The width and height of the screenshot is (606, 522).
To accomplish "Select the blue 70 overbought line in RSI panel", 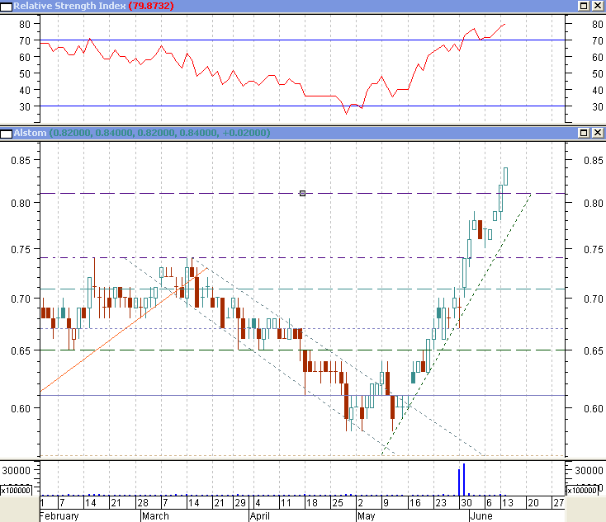I will point(303,40).
